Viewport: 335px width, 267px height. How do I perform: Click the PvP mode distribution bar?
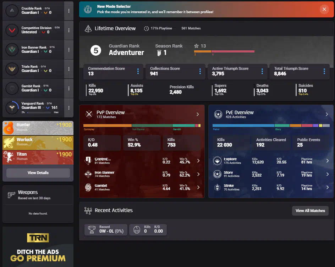point(142,126)
